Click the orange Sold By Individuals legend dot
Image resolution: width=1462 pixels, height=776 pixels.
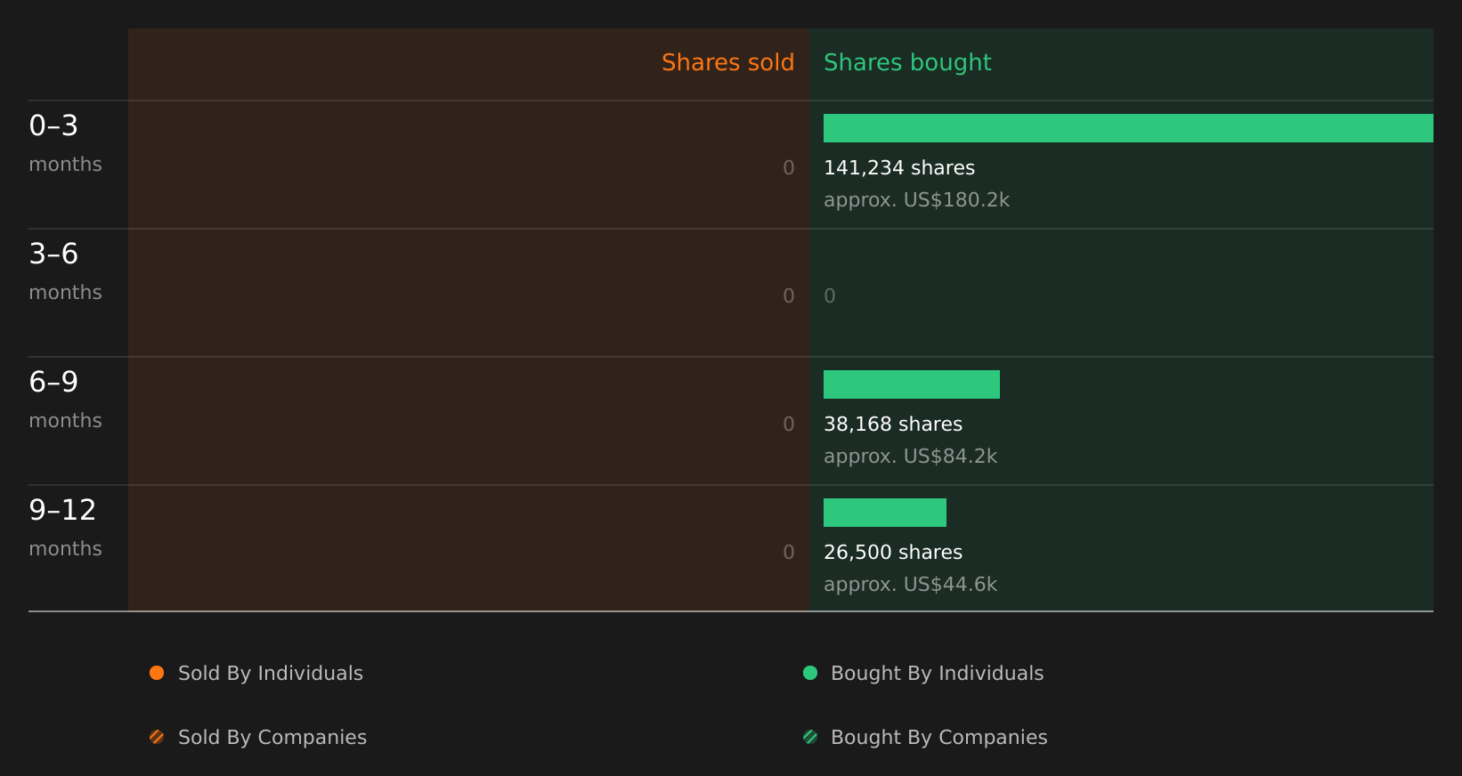pos(157,673)
